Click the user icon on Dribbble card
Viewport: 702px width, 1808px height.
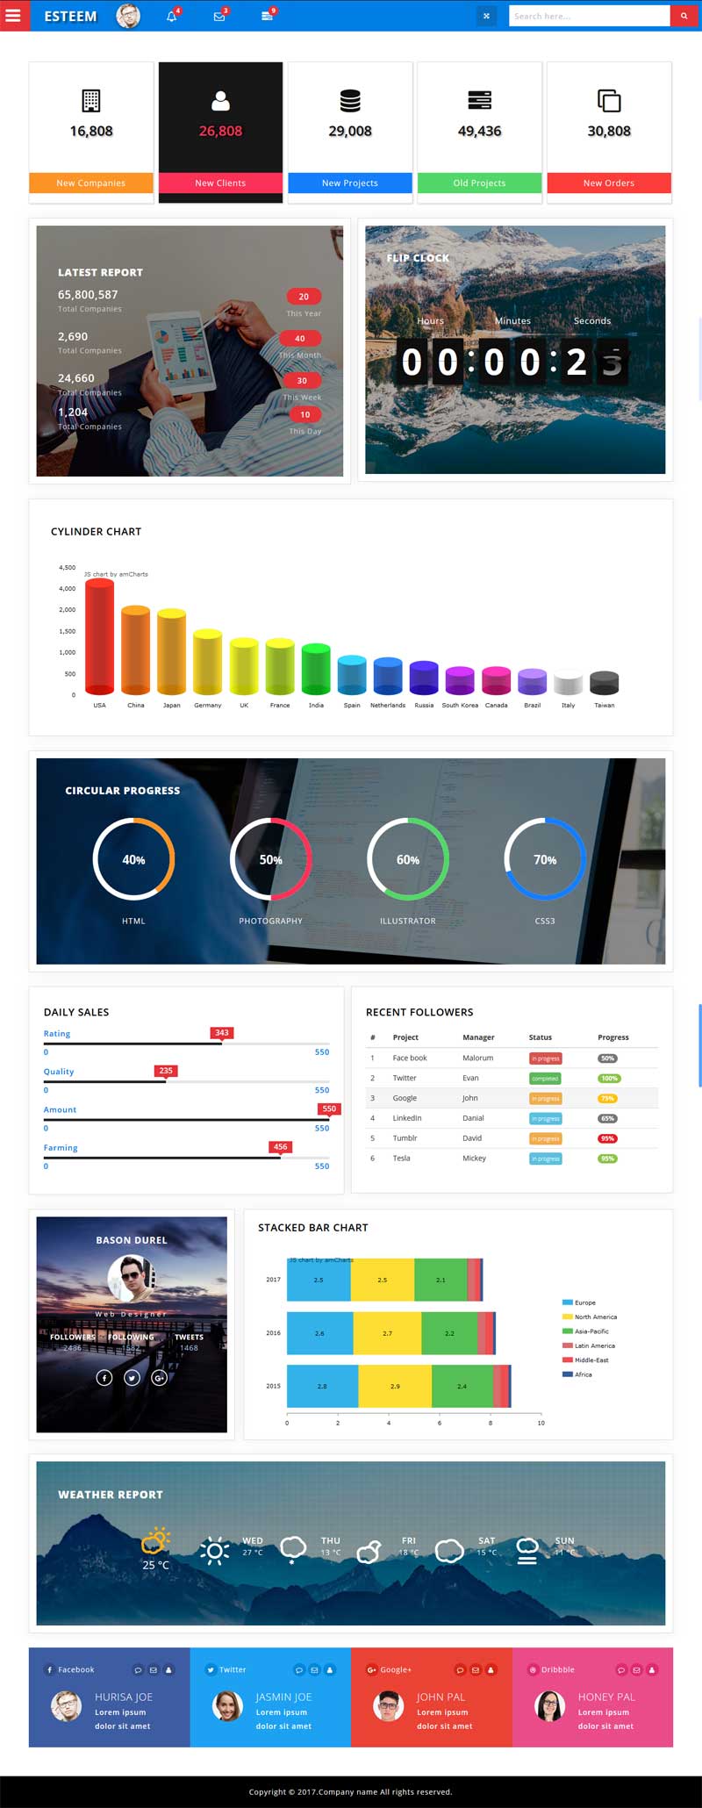point(652,1669)
